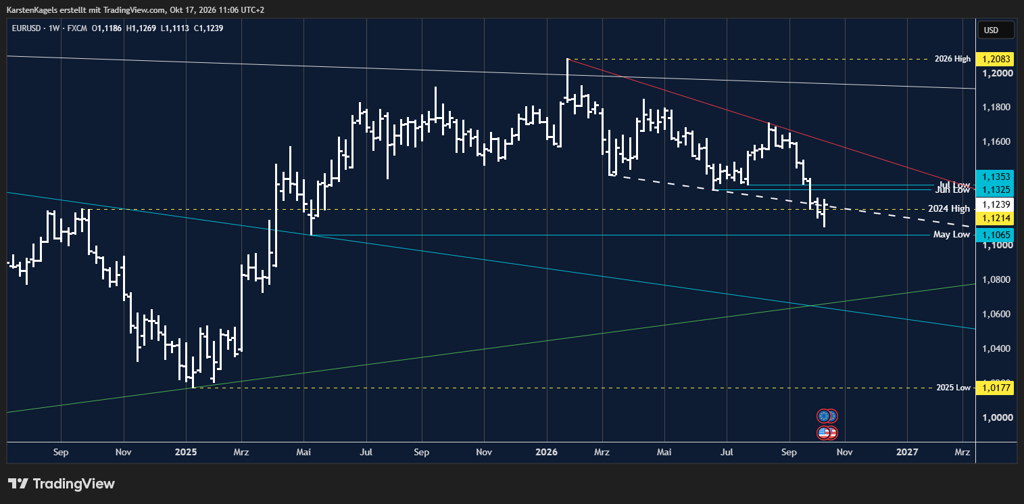Click the yellow 1,2083 price label
Viewport: 1024px width, 504px height.
(996, 59)
